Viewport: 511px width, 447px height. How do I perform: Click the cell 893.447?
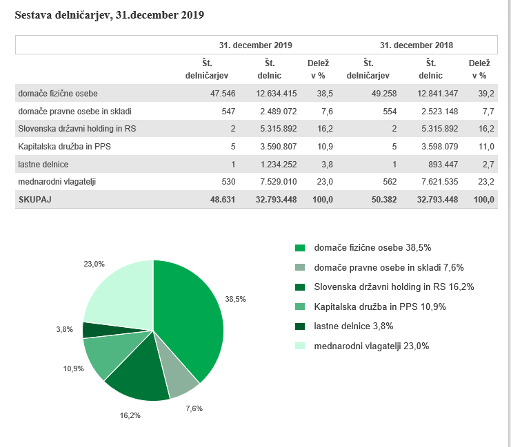443,165
